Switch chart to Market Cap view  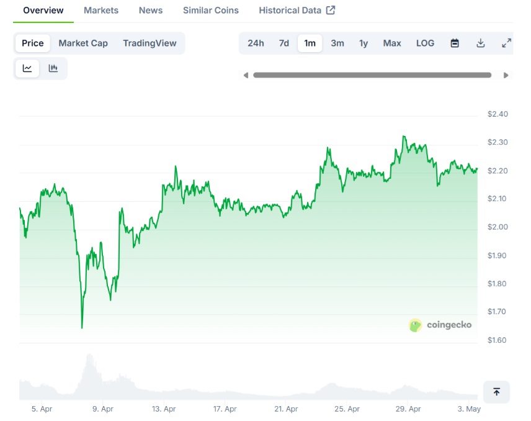pyautogui.click(x=83, y=43)
